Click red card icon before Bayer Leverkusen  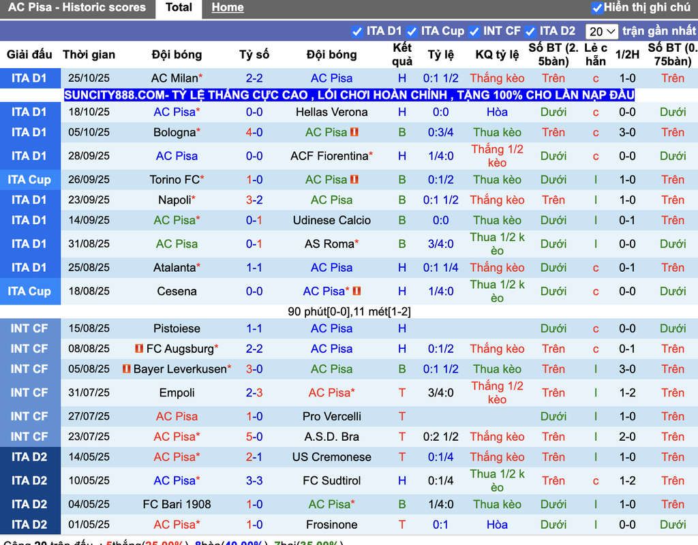[x=126, y=369]
